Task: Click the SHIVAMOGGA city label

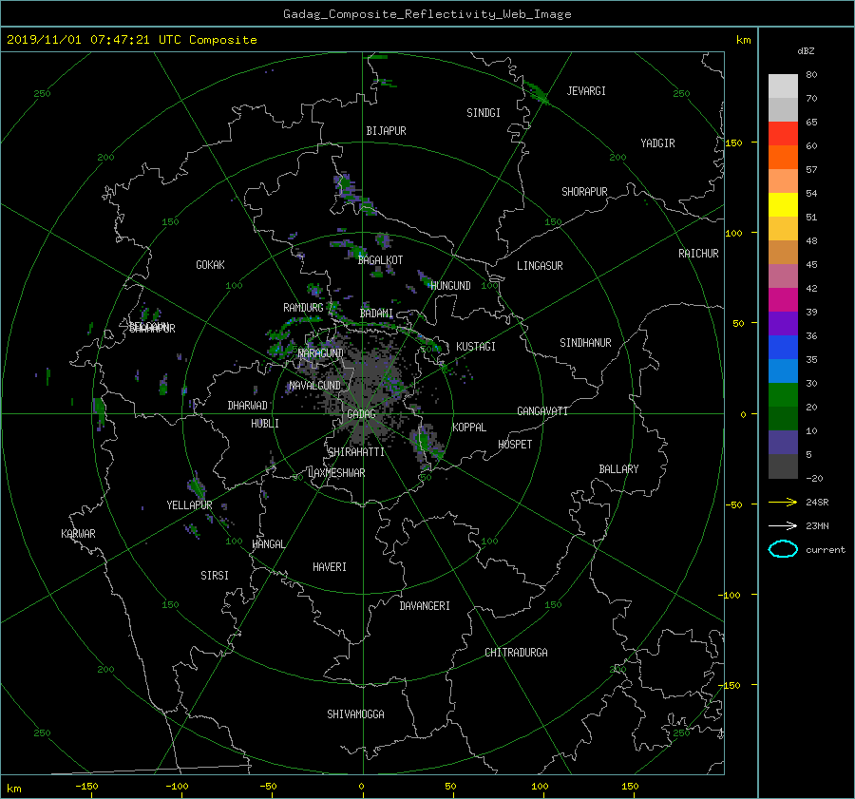Action: pos(355,714)
